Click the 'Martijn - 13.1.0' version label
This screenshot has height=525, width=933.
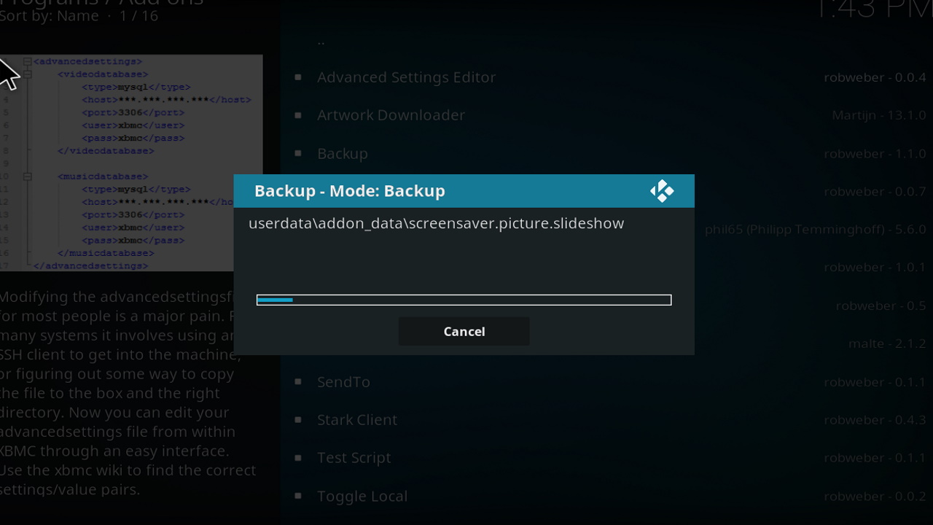click(x=878, y=115)
